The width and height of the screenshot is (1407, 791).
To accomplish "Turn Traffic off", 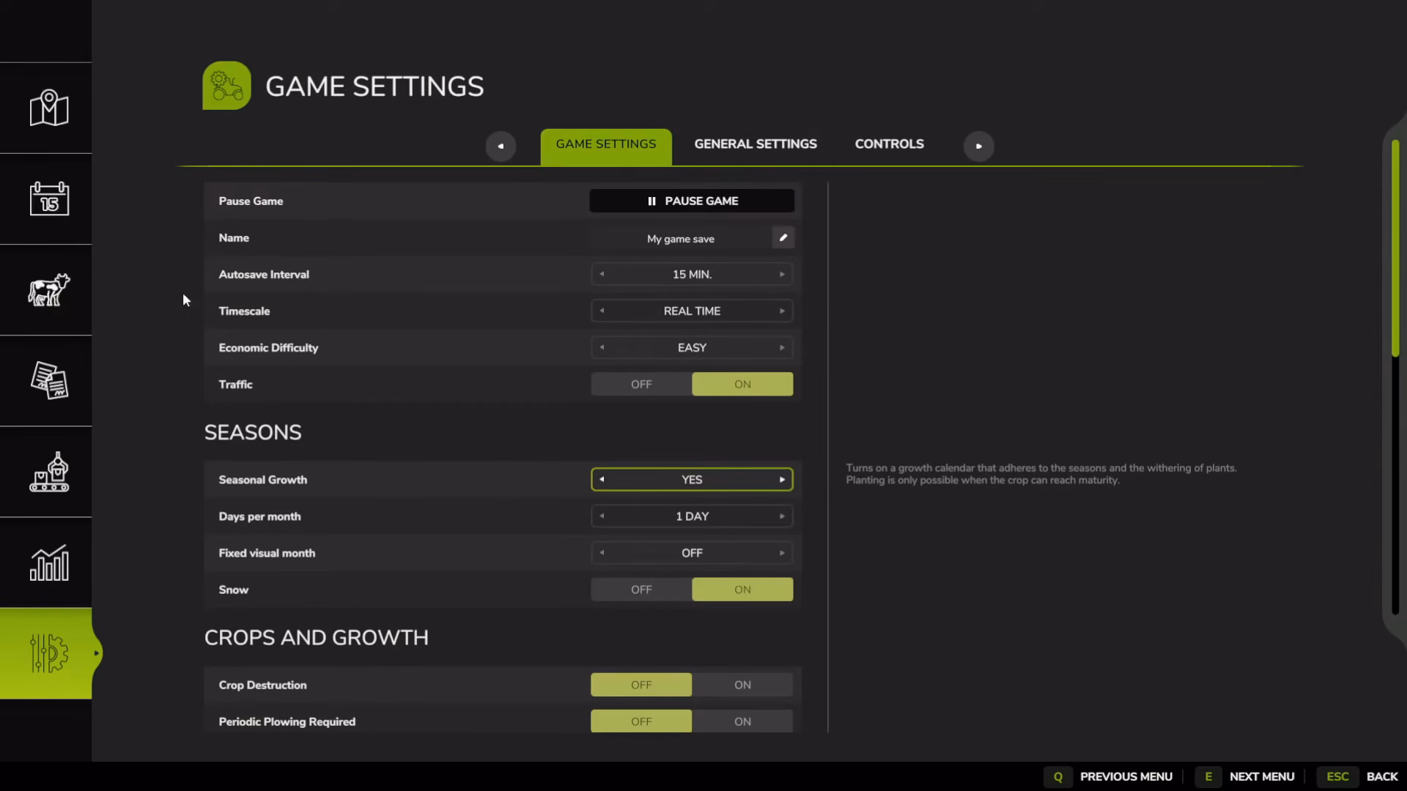I will (x=641, y=384).
